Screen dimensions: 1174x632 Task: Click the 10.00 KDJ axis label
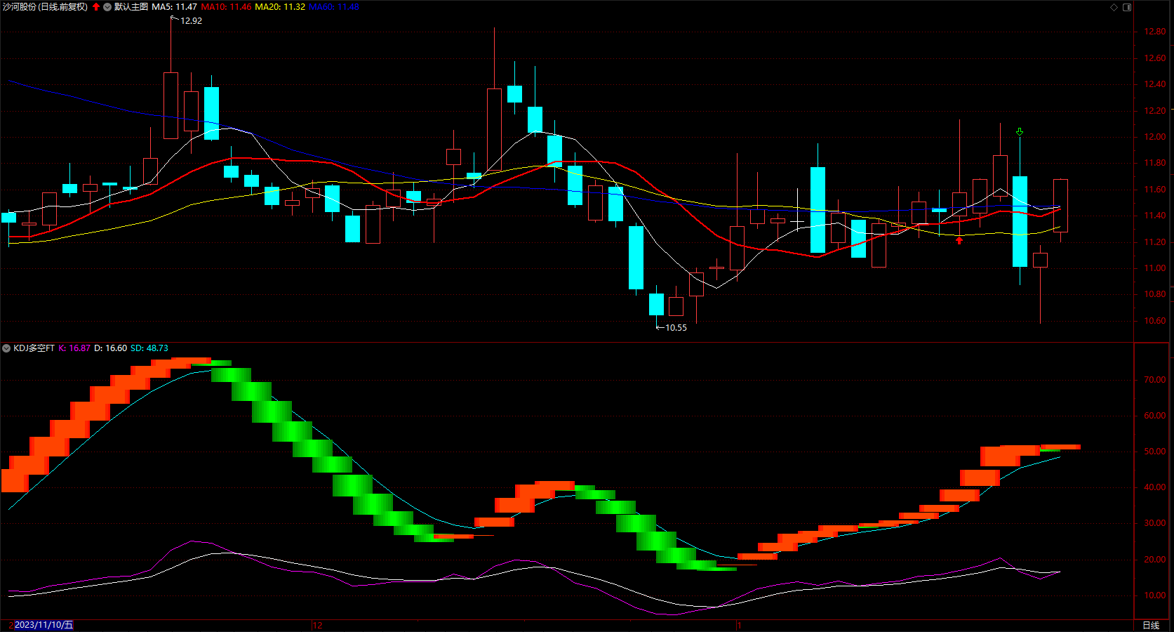tap(1155, 595)
